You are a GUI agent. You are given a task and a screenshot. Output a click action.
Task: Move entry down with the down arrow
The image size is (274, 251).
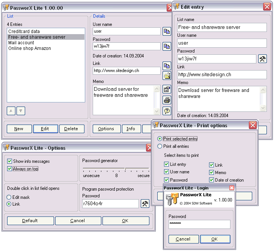[x=21, y=111]
